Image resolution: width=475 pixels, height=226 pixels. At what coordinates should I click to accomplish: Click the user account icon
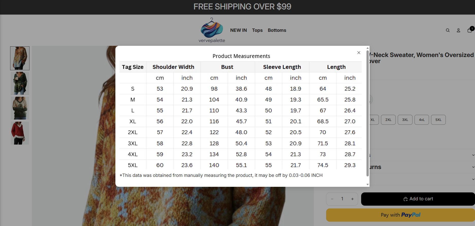[x=458, y=30]
